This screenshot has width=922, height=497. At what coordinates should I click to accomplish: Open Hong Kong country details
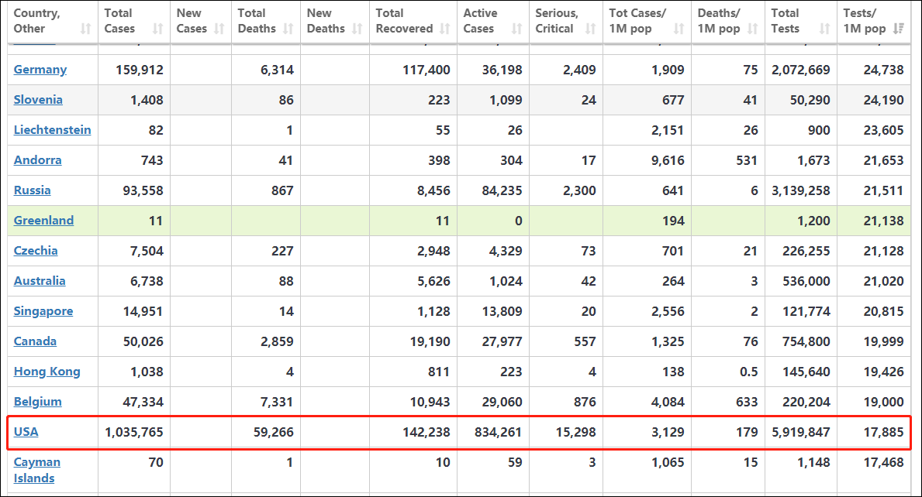47,372
